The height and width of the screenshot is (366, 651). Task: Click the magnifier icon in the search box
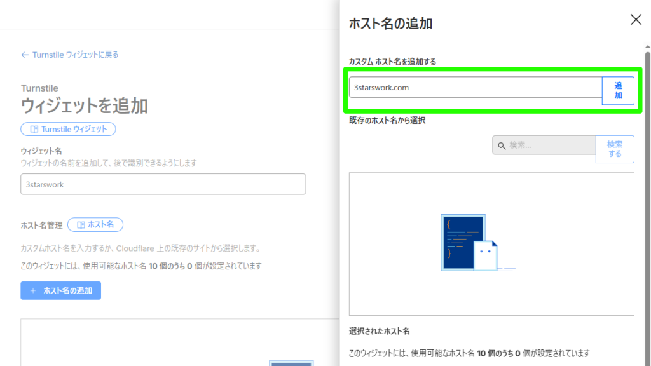pyautogui.click(x=502, y=146)
